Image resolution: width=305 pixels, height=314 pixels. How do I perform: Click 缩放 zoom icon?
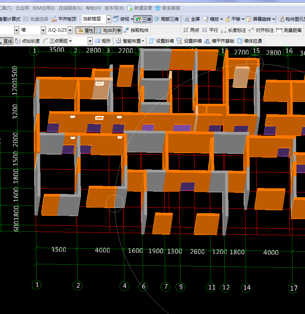coord(206,19)
